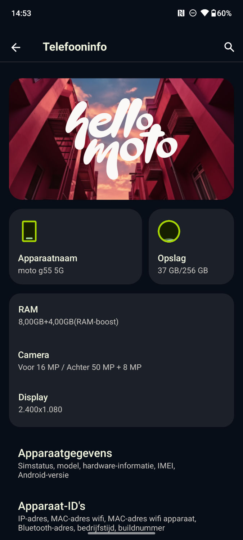243x540 pixels.
Task: Open the Opslag storage card
Action: coord(191,247)
